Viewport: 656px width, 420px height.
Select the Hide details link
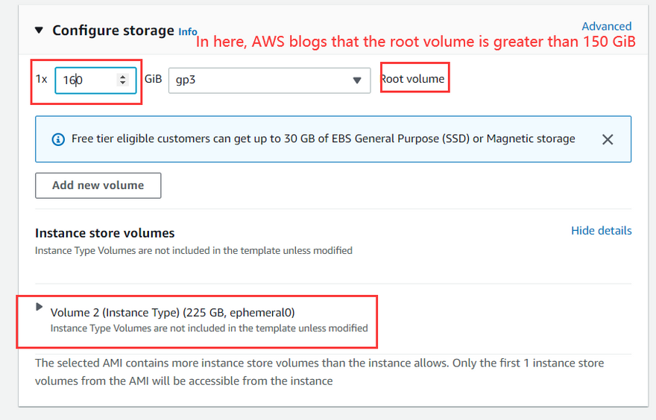[601, 231]
